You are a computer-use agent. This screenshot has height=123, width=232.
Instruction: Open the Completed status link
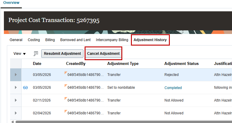click(173, 88)
